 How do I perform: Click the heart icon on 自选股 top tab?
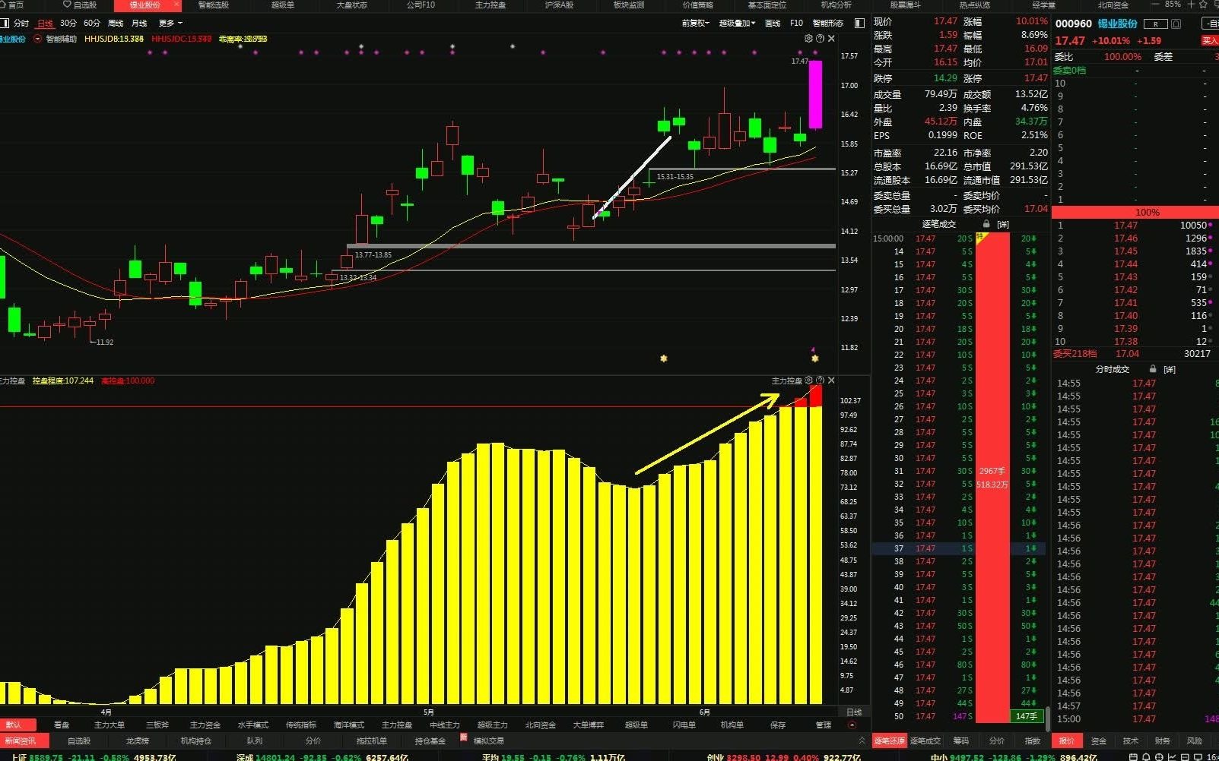[67, 5]
